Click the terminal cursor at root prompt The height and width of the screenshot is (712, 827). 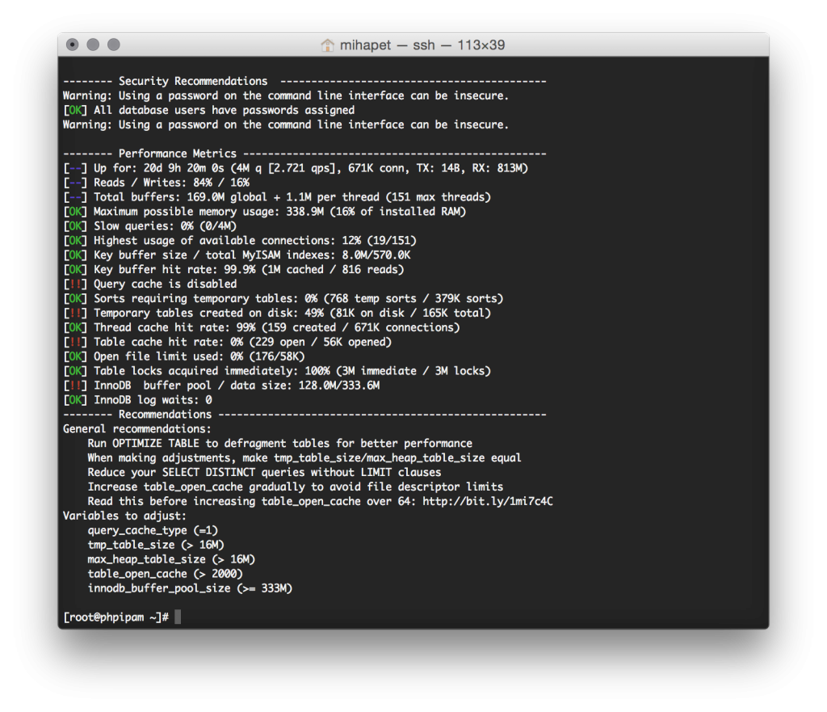[178, 617]
